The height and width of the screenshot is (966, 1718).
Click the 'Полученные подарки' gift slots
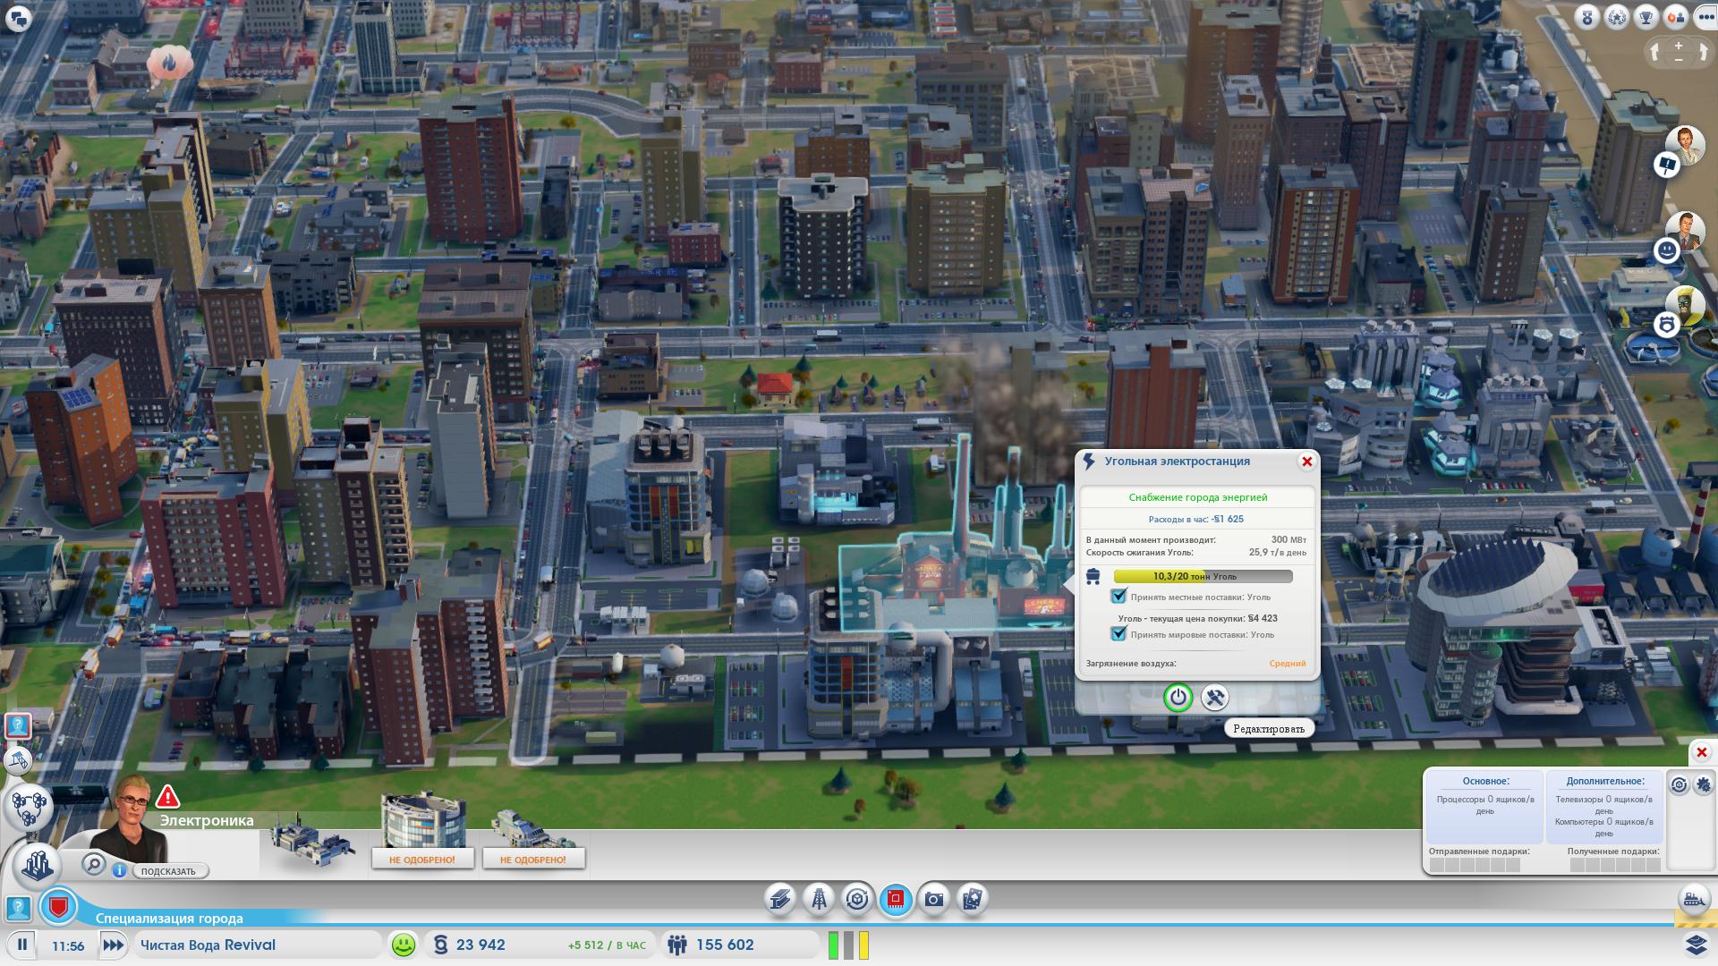[x=1615, y=865]
